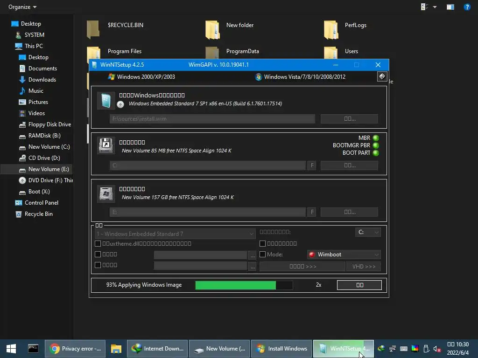This screenshot has width=478, height=358.
Task: Select DVD Drive (F:) in the navigation pane
Action: tap(46, 180)
